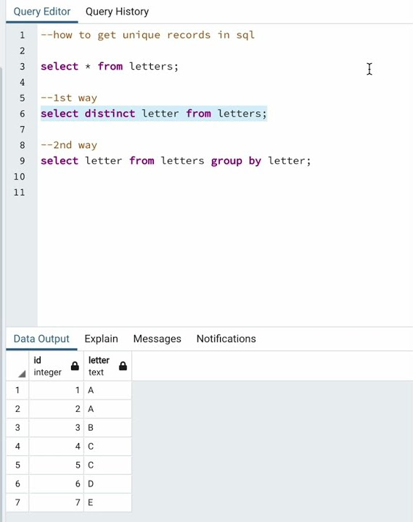
Task: Click the letter cell 'E' in row 7
Action: 107,502
